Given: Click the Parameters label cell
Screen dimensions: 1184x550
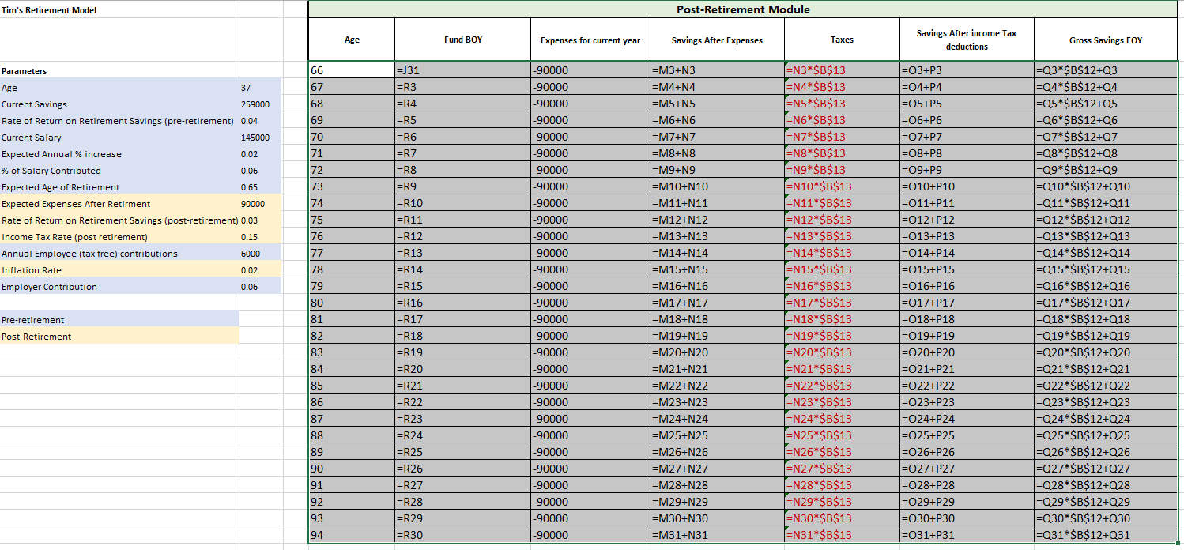Looking at the screenshot, I should [x=119, y=71].
